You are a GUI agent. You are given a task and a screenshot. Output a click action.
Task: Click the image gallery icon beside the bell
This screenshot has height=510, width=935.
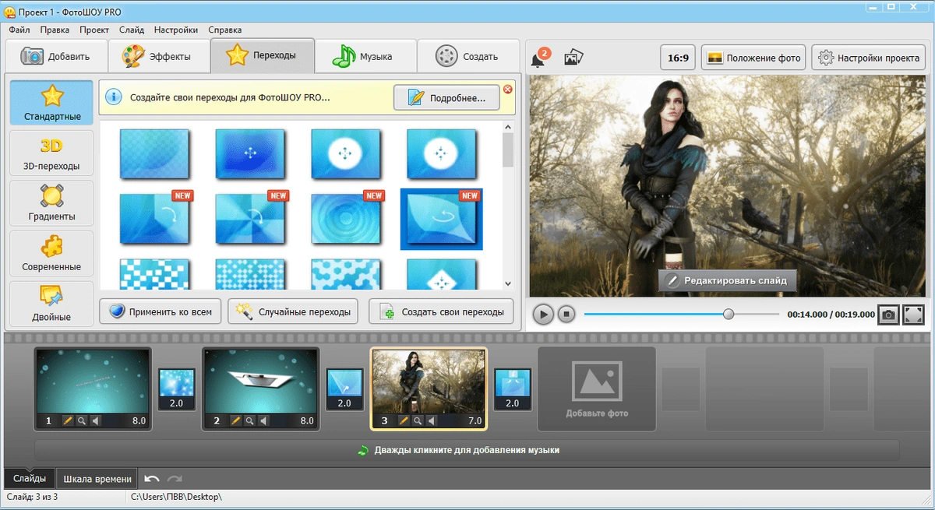pos(574,58)
